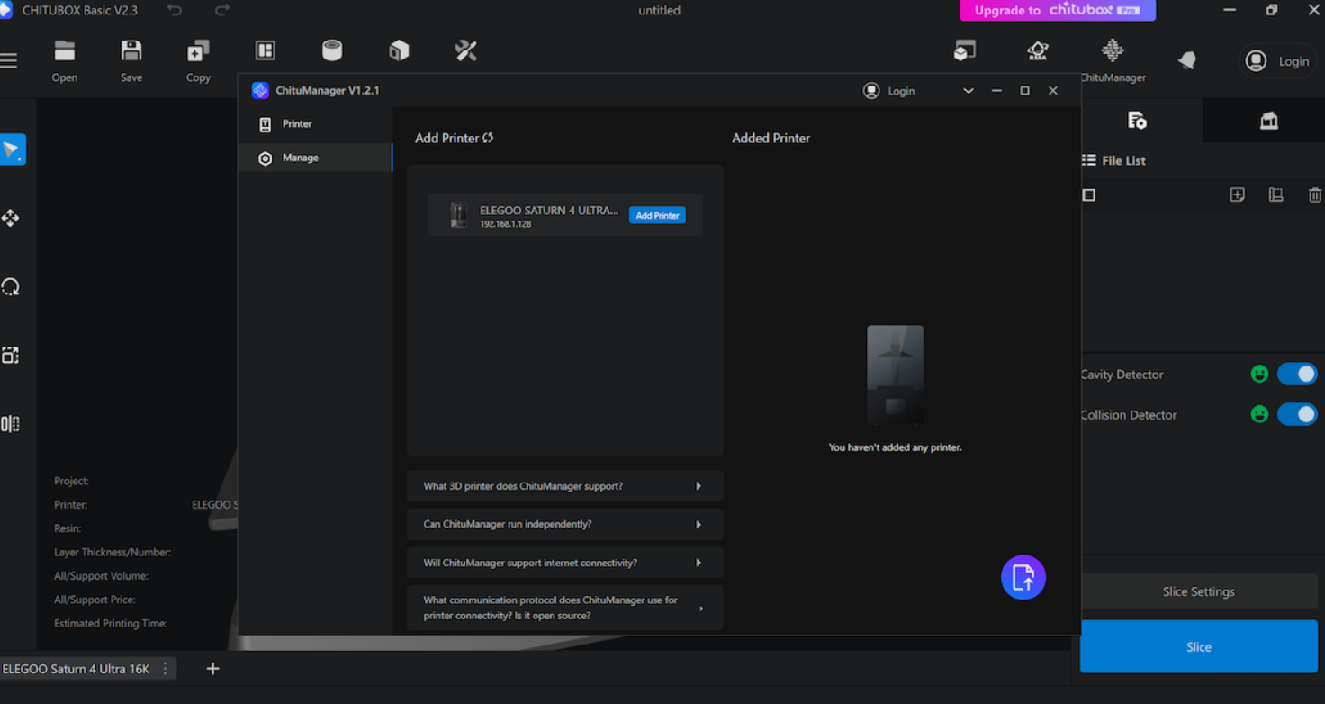
Task: Open the hamburger menu in CHITUBOX
Action: tap(8, 60)
